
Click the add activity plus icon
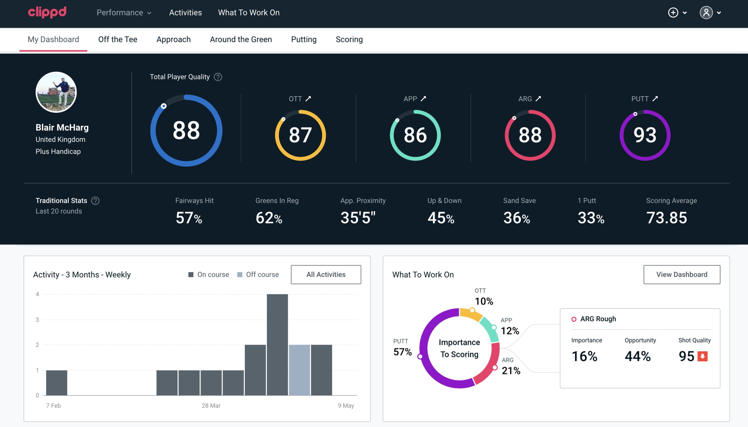[x=674, y=13]
